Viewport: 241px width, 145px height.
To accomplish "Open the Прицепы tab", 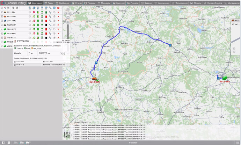I will tap(133, 3).
